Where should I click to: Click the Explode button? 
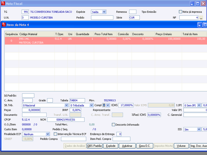111,146
